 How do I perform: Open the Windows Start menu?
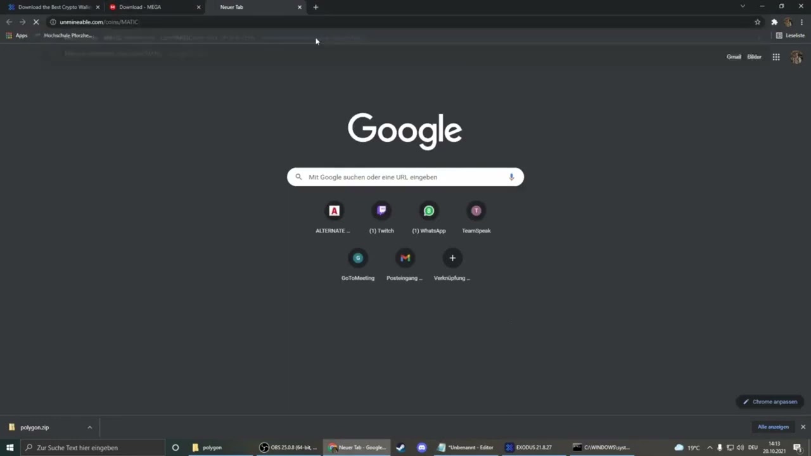(x=10, y=447)
